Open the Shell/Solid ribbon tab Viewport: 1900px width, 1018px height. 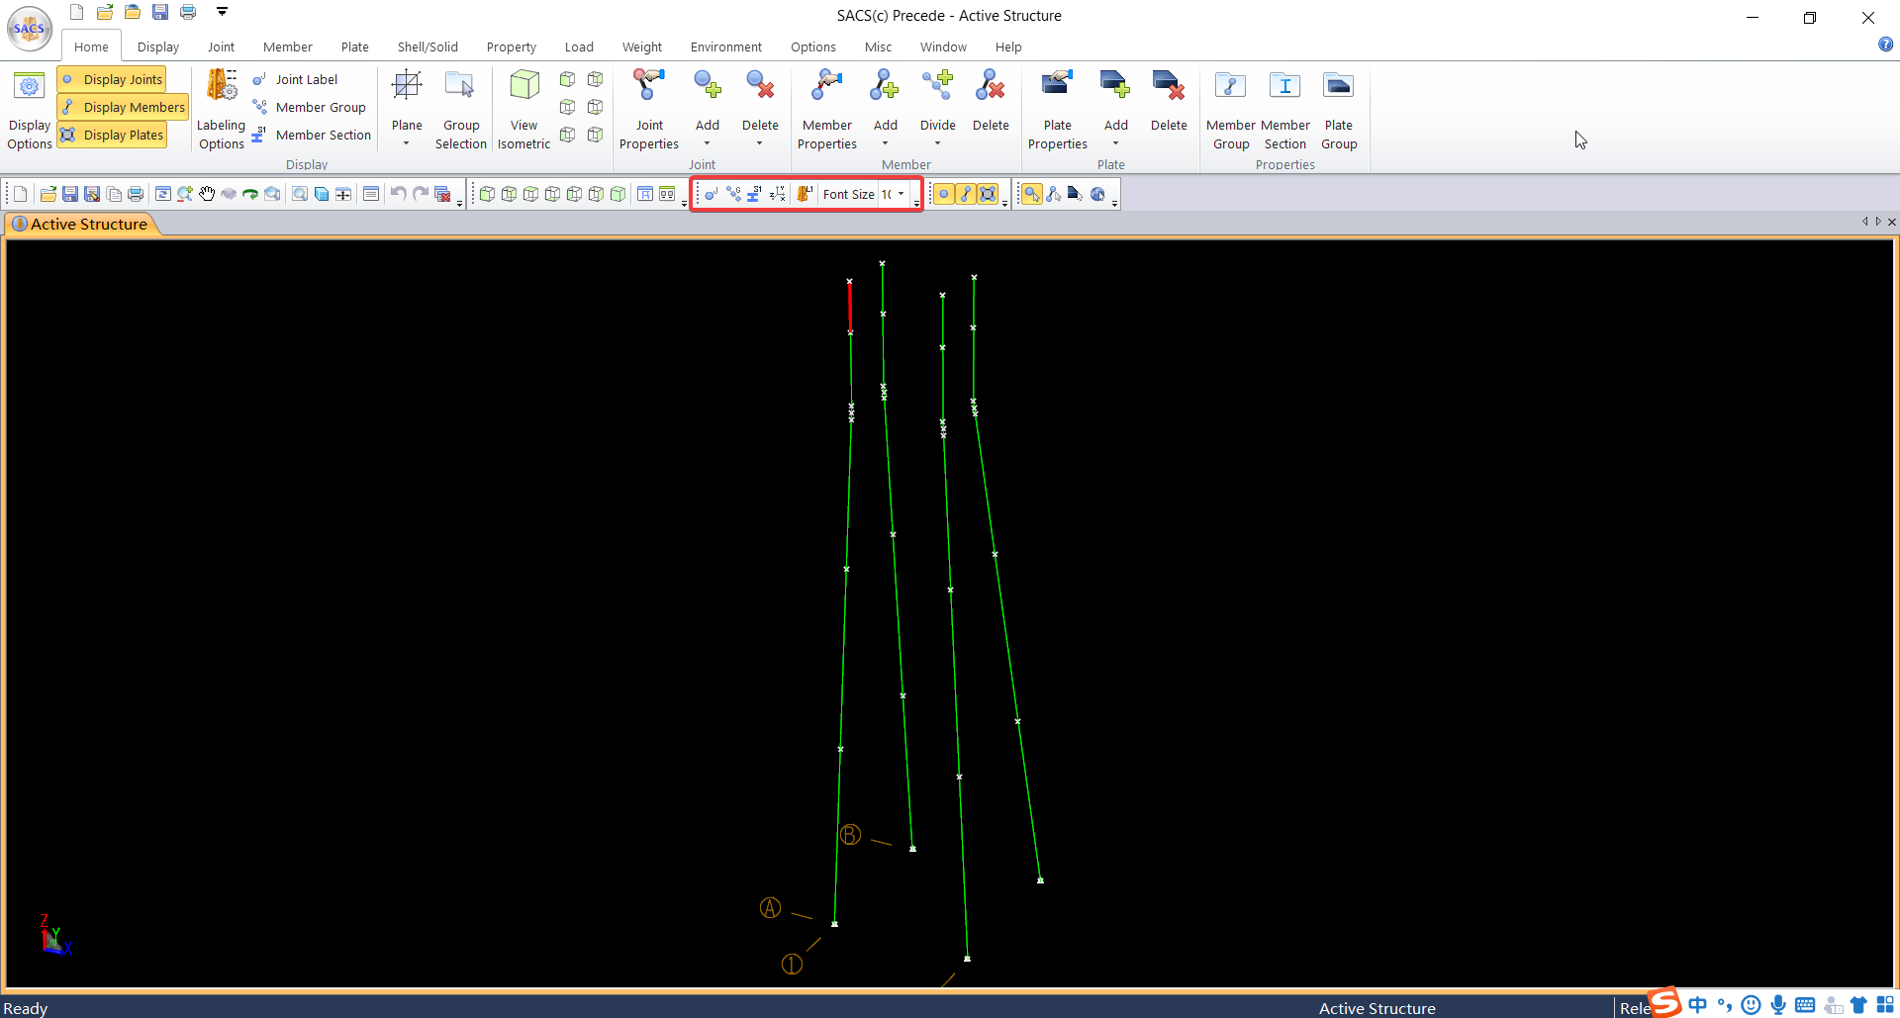pos(427,46)
